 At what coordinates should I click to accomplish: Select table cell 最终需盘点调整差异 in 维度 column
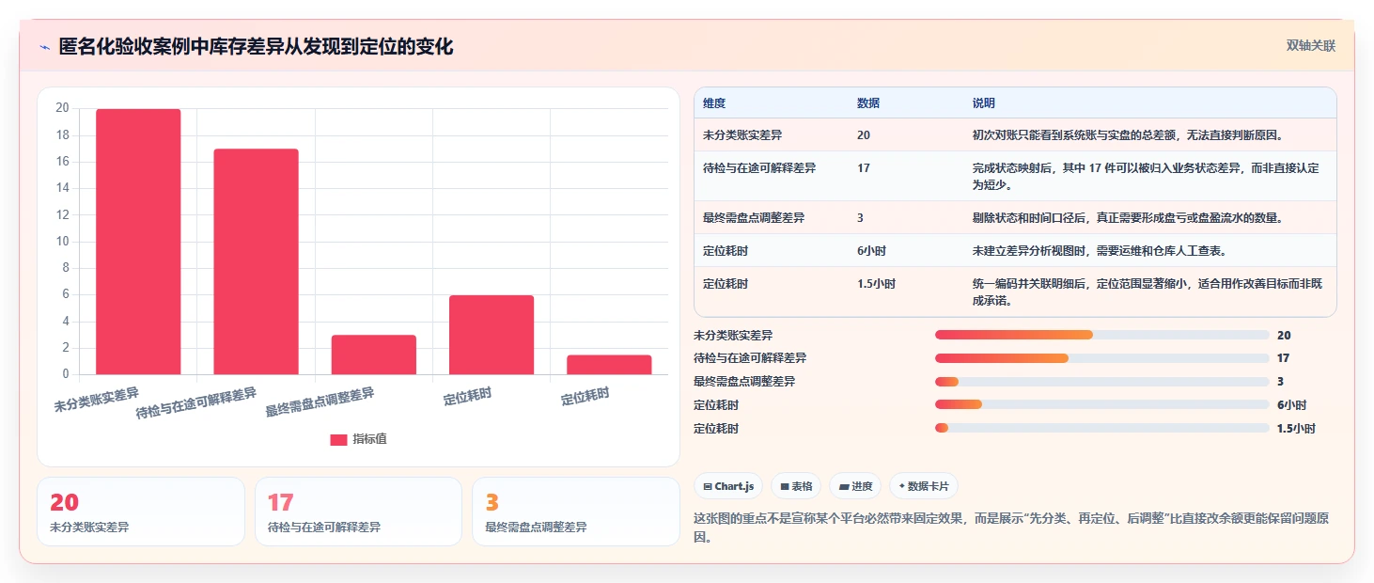tap(754, 218)
